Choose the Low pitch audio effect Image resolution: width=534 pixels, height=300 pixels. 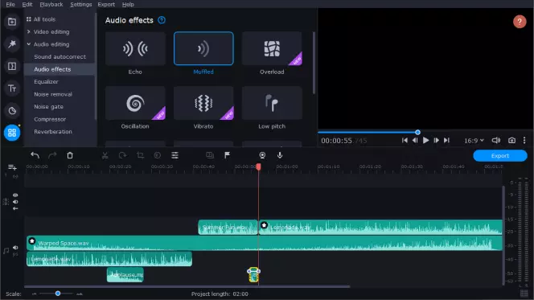tap(272, 103)
